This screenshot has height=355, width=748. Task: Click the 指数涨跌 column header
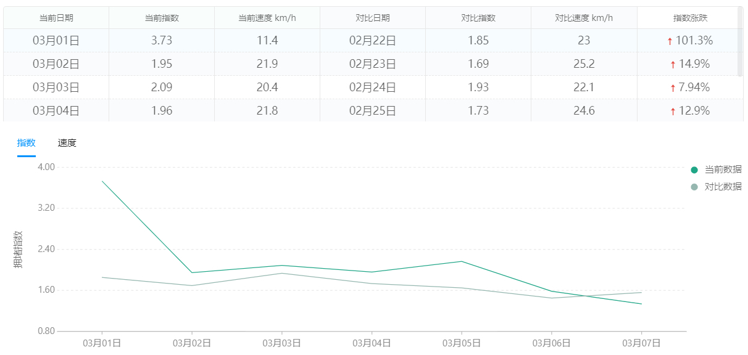click(x=690, y=18)
